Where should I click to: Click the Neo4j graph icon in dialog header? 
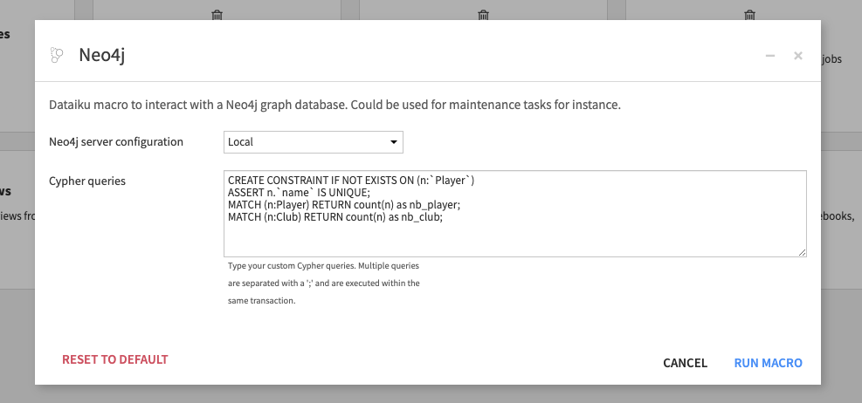click(57, 56)
